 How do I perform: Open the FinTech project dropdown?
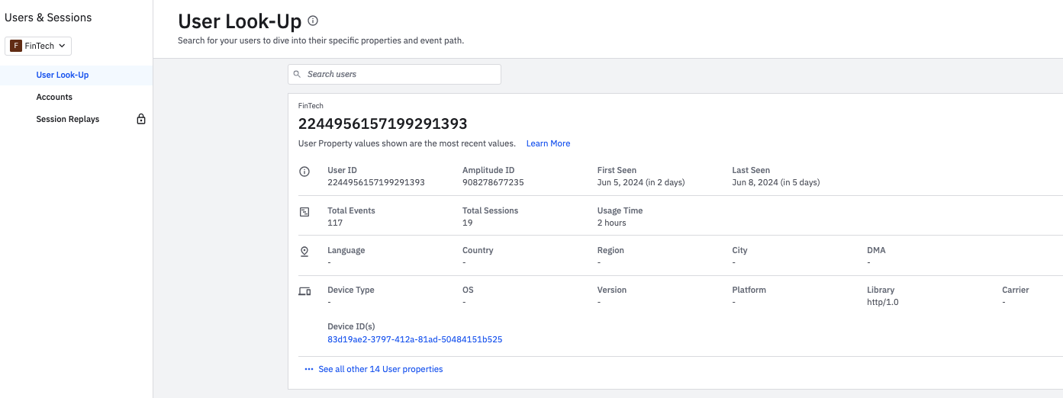39,46
